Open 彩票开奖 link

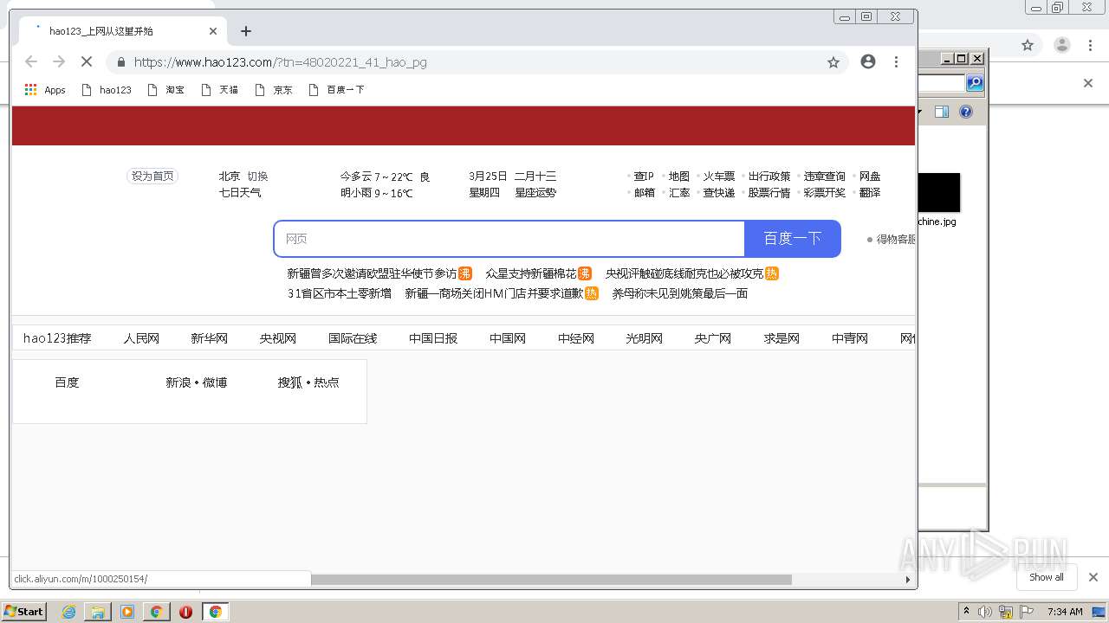pos(825,193)
